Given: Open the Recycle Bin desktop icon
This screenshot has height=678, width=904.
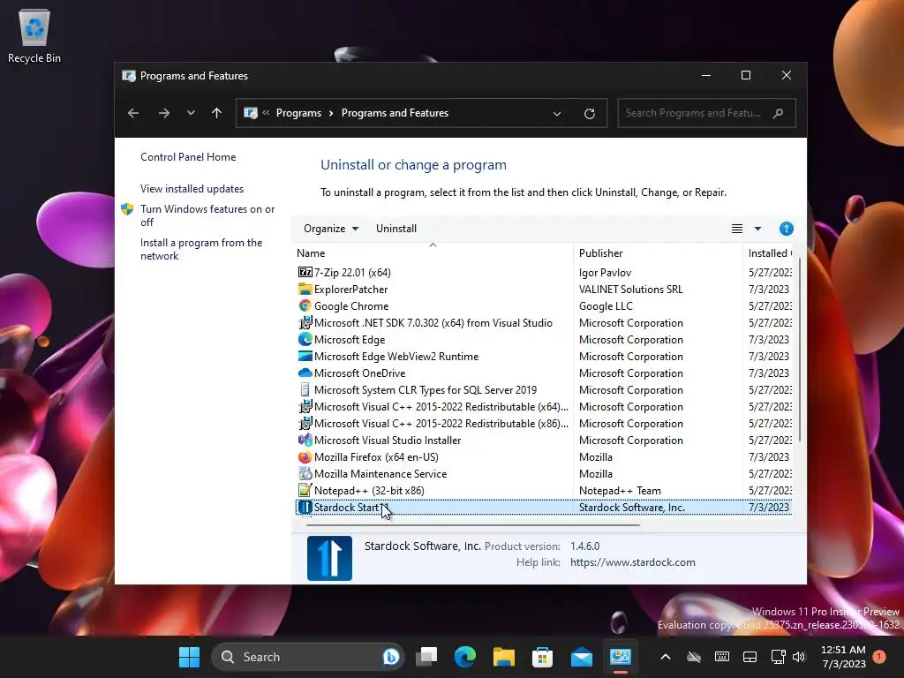Looking at the screenshot, I should click(34, 36).
